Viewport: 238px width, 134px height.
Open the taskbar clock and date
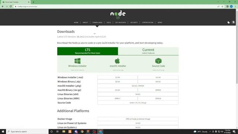[x=228, y=131]
